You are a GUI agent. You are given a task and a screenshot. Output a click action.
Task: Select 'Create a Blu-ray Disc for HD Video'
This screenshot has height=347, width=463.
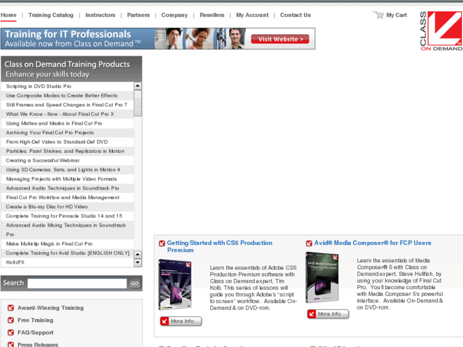pos(68,207)
